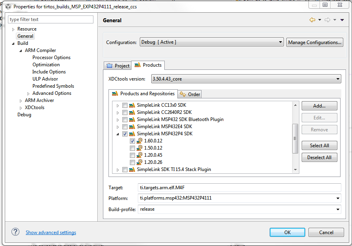The image size is (352, 246).
Task: Open the Platform dropdown
Action: point(239,198)
